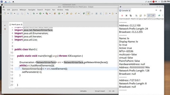Click the 'us' keyboard layout indicator

[148, 2]
